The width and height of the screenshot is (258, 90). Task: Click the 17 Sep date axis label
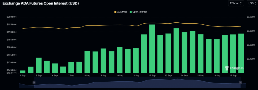tap(233, 76)
